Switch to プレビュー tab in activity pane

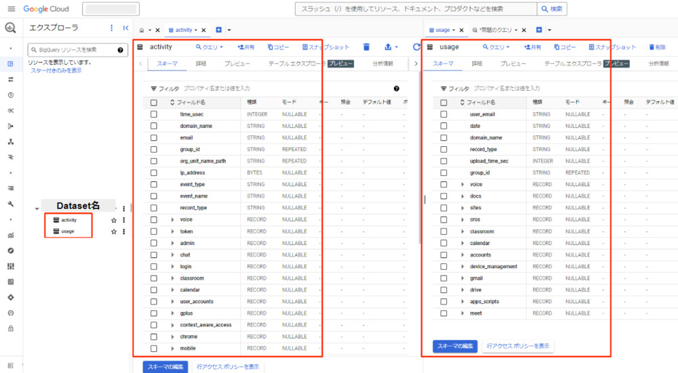click(x=237, y=64)
